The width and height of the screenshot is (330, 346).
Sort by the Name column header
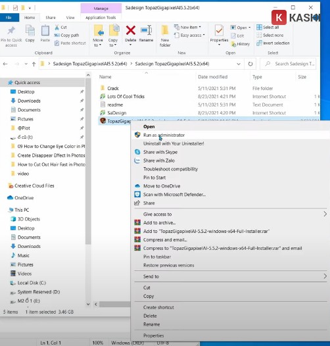point(105,77)
